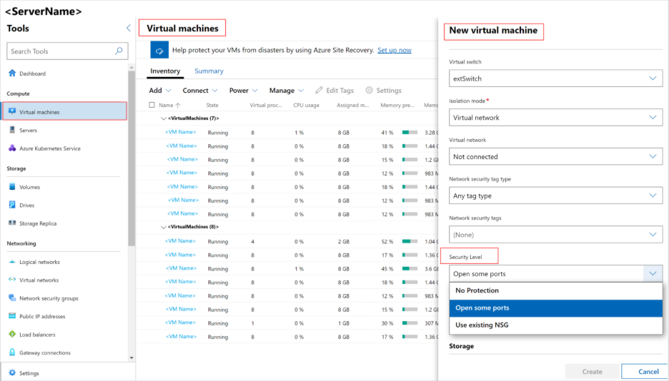Click the Volumes storage icon

(12, 186)
